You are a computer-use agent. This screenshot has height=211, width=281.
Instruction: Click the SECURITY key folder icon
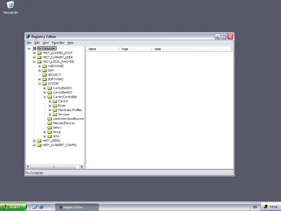(44, 75)
